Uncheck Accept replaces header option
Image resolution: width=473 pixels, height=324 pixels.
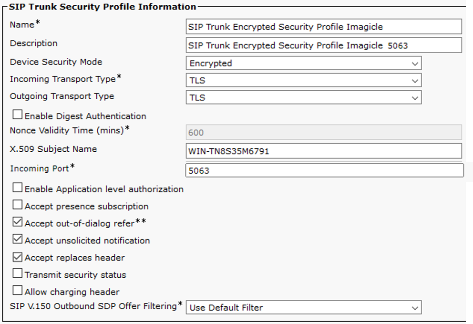(18, 257)
